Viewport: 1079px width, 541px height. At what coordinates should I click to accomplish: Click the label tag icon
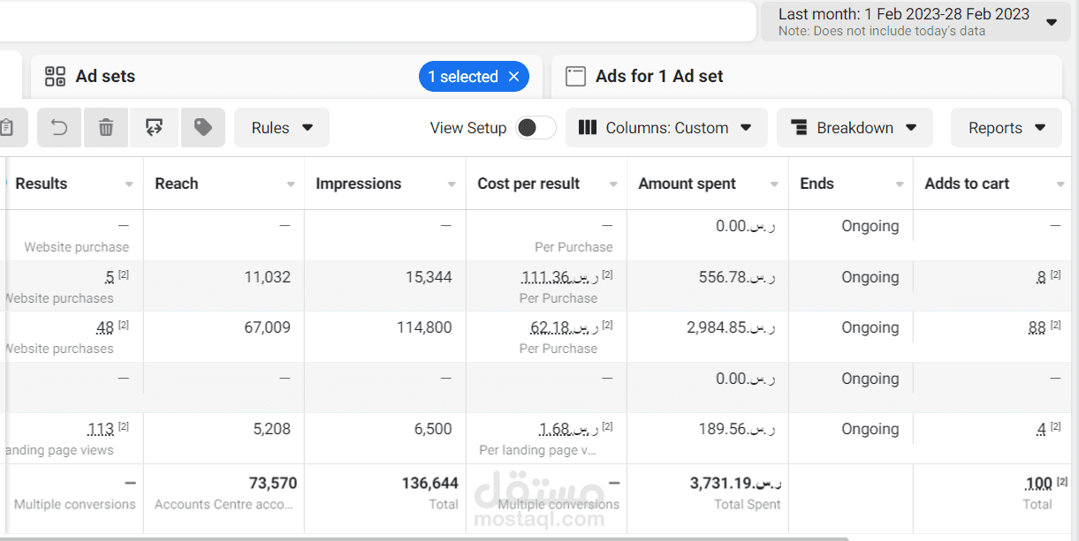pos(203,128)
